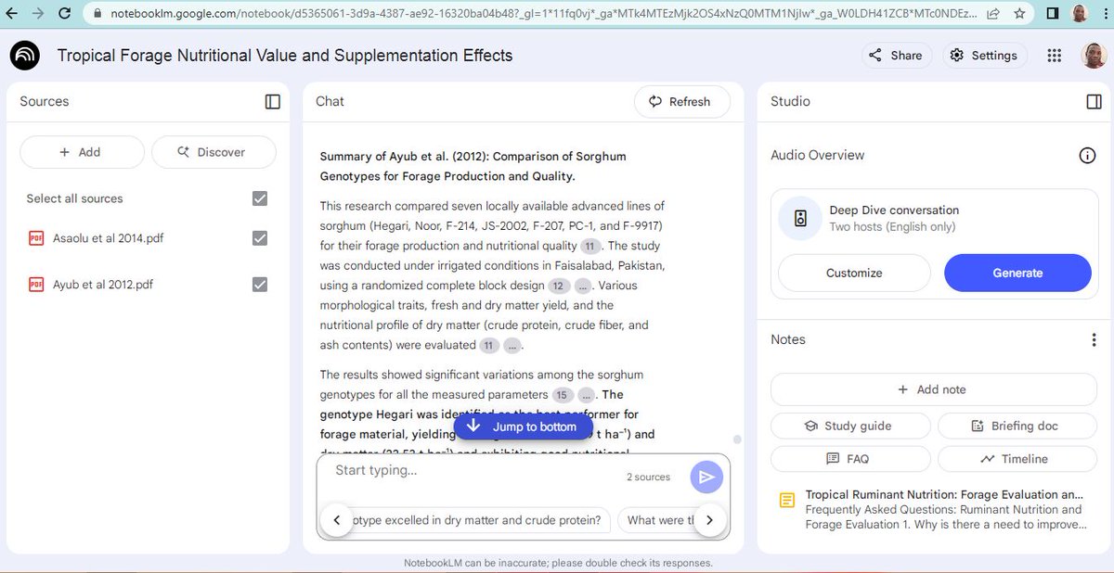Reload page with browser refresh icon
Image resolution: width=1114 pixels, height=573 pixels.
pos(63,14)
